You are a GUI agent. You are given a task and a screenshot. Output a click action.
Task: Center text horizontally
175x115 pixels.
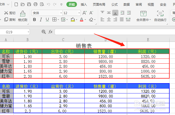(109, 20)
